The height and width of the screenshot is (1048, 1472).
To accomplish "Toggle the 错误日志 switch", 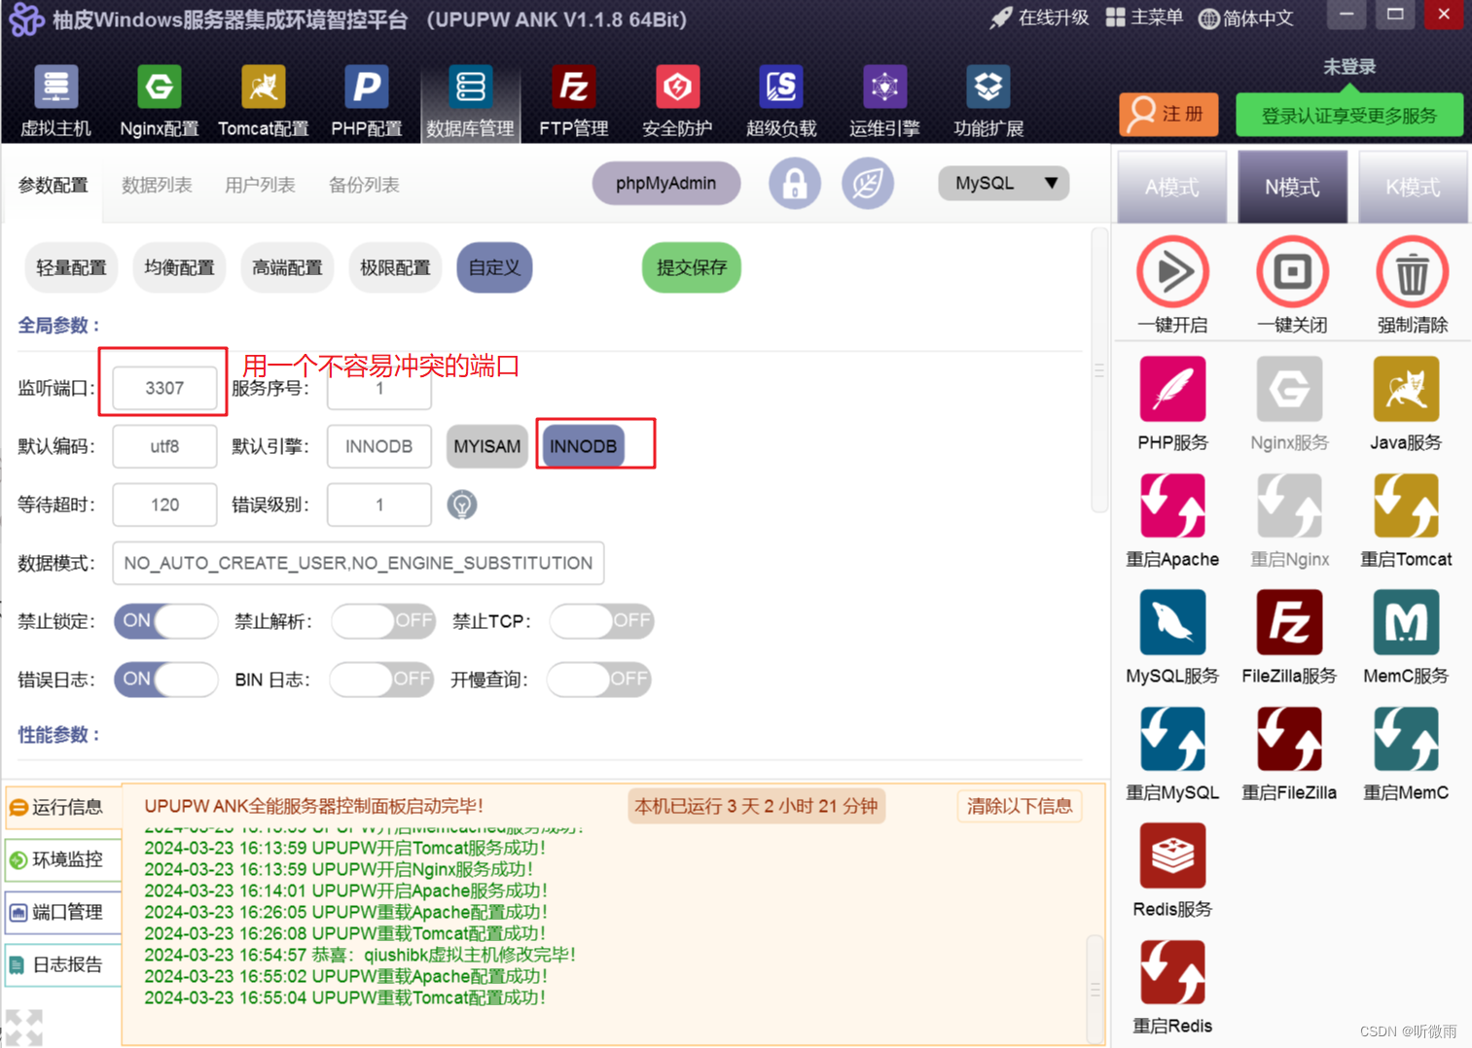I will (x=165, y=679).
